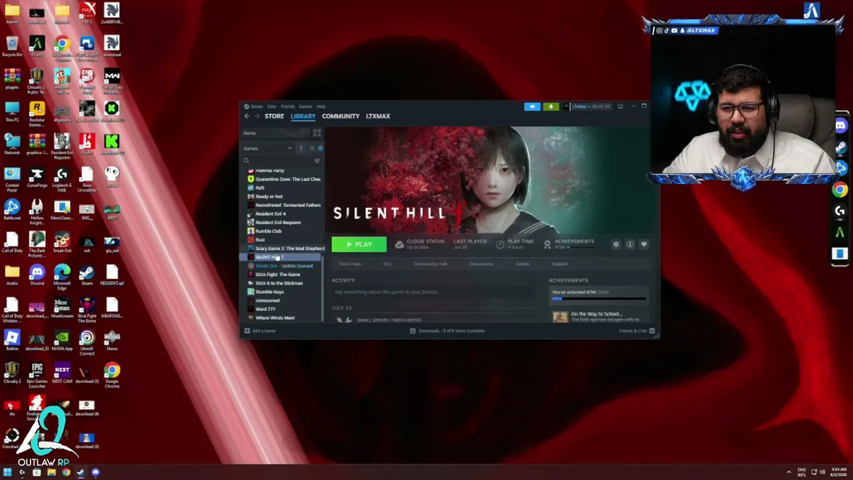Open the Steam menu
Image resolution: width=853 pixels, height=480 pixels.
(257, 107)
